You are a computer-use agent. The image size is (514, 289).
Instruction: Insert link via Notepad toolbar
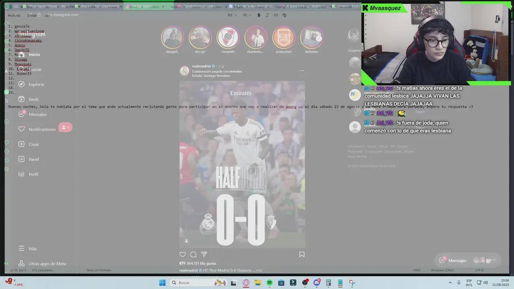pyautogui.click(x=276, y=15)
